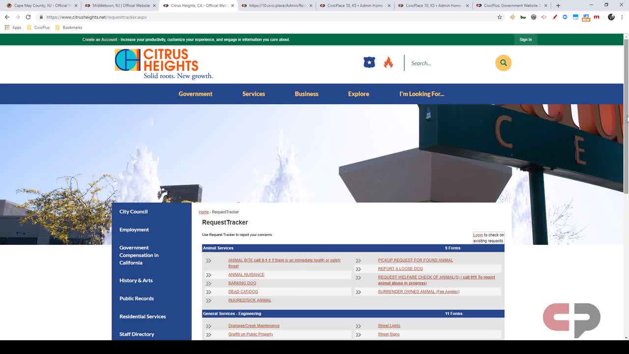Open the PICKUP REQUEST FOR FOUND ANIMAL link
The image size is (629, 354).
(x=415, y=260)
